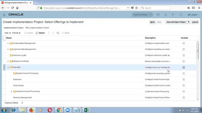Cancel the implementation project creation
202x113 pixels.
click(x=195, y=22)
